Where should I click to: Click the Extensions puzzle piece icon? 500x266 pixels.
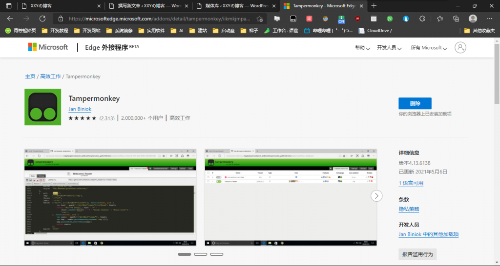(423, 19)
